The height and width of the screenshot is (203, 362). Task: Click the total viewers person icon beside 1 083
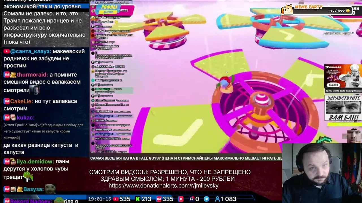tap(217, 199)
